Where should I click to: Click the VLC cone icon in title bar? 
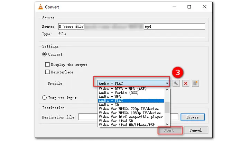[x=40, y=7]
